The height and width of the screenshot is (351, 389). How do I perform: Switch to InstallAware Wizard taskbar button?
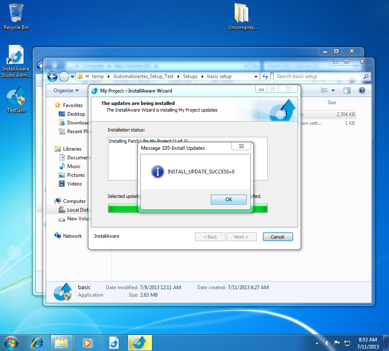coord(139,343)
